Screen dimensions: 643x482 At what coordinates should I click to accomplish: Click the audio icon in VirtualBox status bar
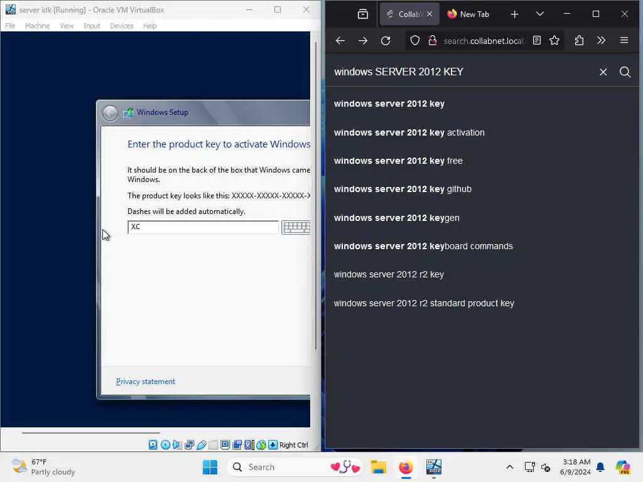pyautogui.click(x=177, y=445)
